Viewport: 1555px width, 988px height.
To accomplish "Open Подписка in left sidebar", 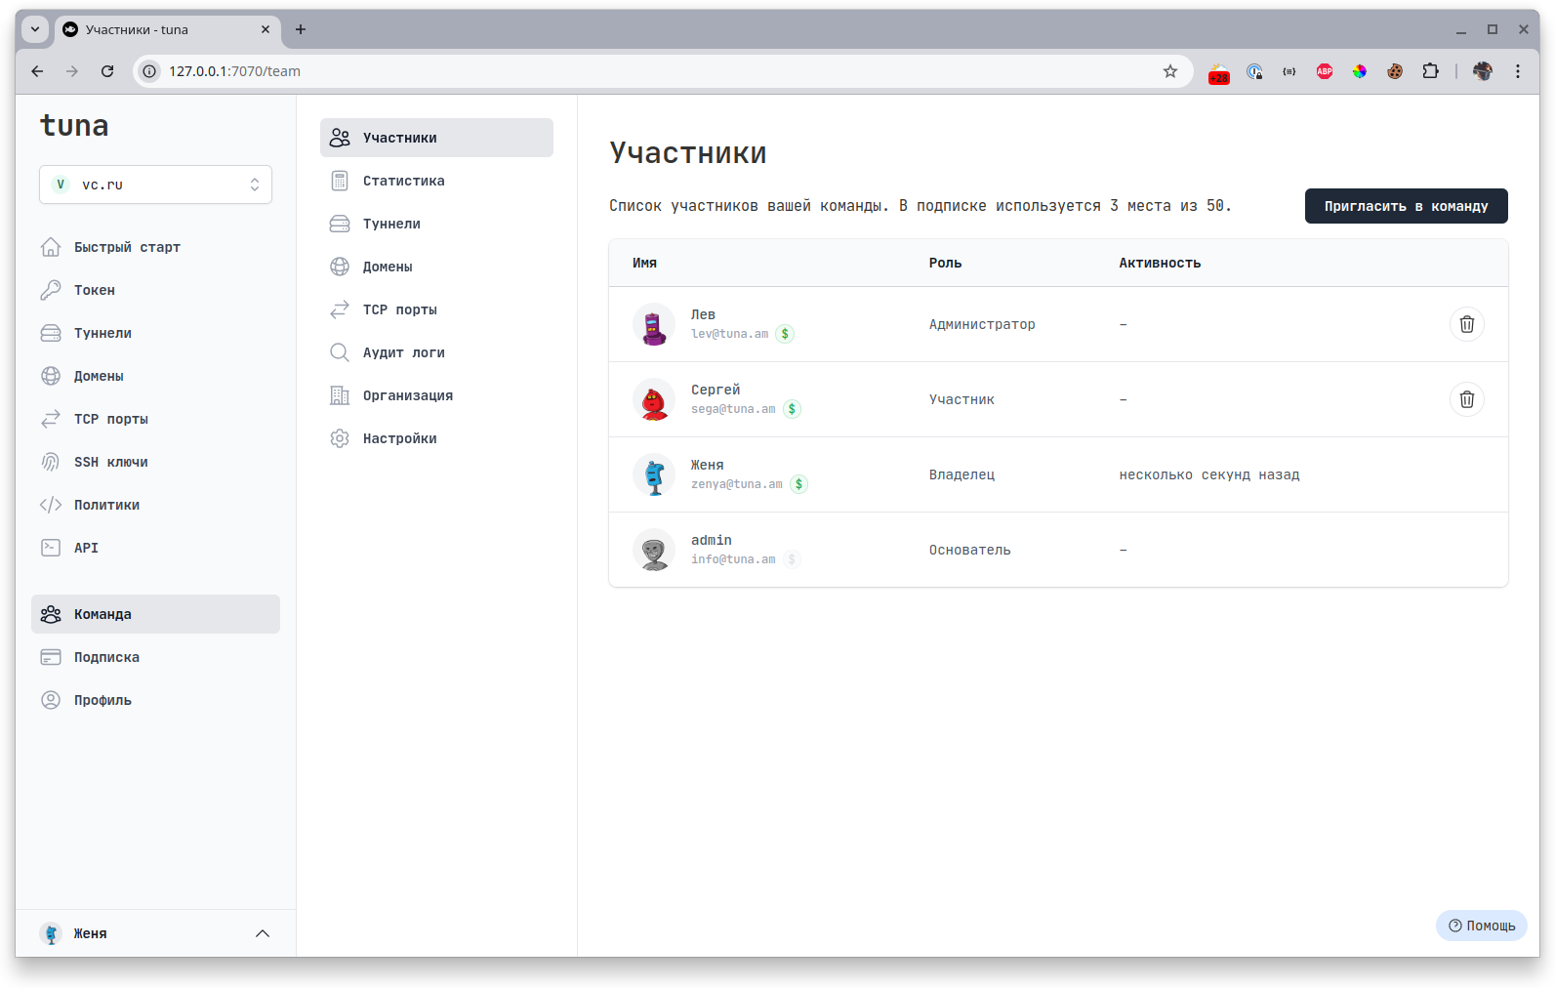I will pos(106,657).
